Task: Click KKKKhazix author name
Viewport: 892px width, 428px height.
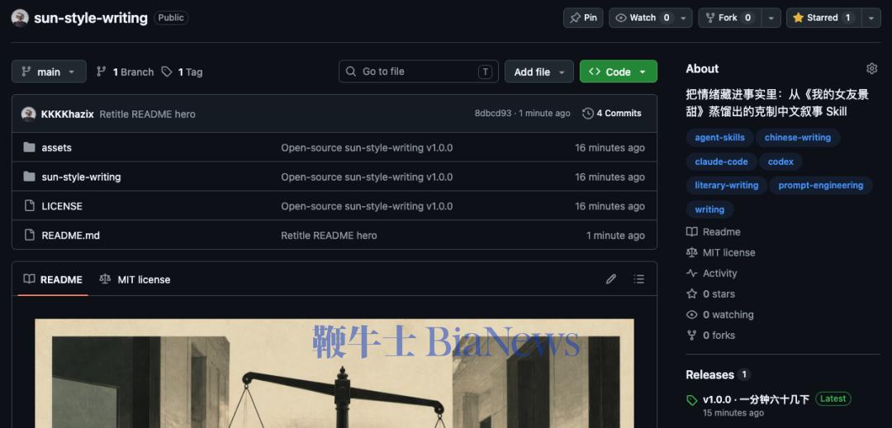Action: [x=67, y=114]
